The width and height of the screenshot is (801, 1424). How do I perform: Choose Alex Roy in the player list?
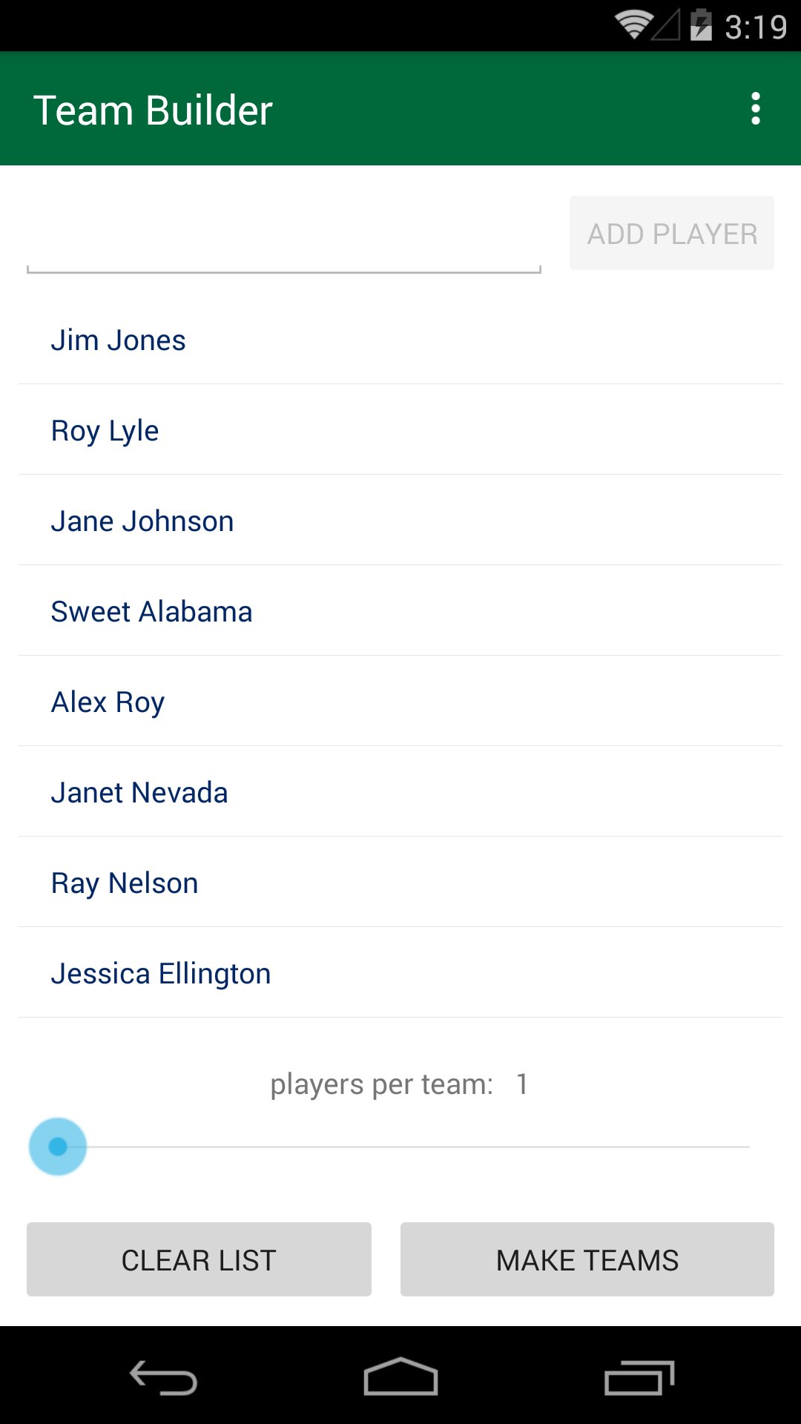point(108,702)
